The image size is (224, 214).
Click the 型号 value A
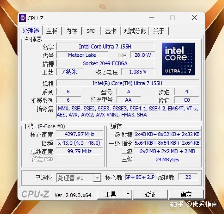click(129, 91)
